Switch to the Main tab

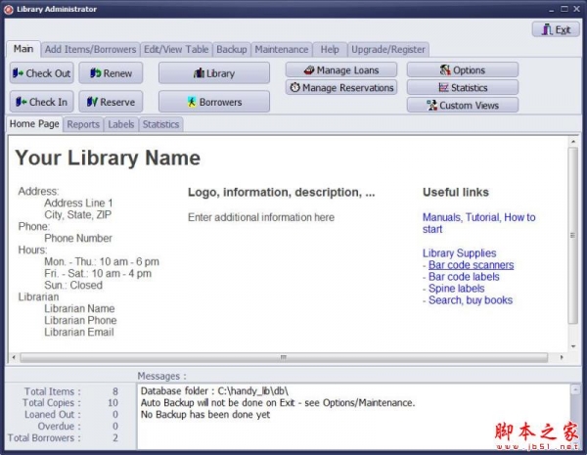23,49
